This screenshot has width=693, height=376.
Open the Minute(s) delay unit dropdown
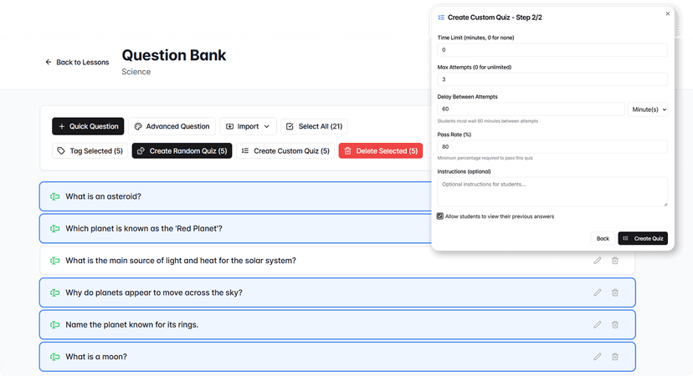pos(648,109)
